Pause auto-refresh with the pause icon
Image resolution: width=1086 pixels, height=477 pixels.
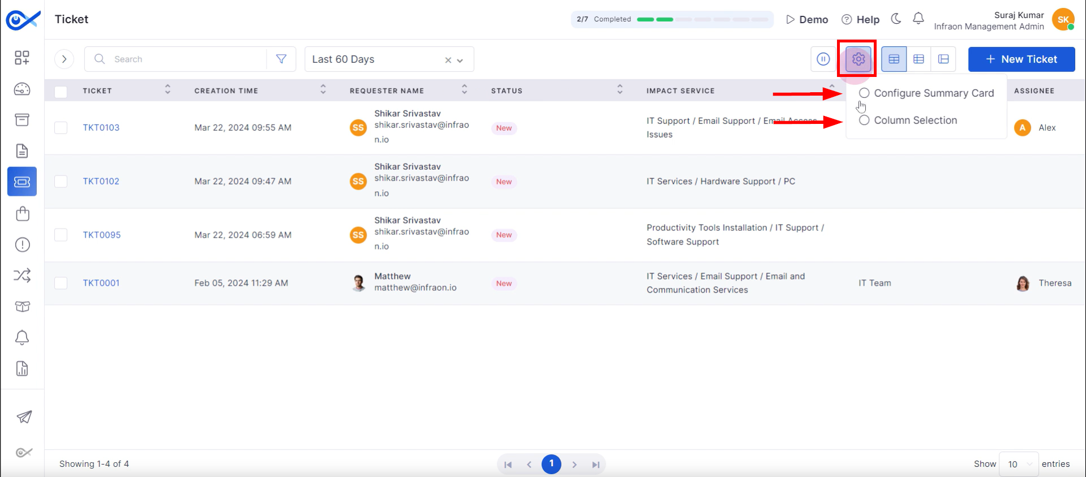823,59
